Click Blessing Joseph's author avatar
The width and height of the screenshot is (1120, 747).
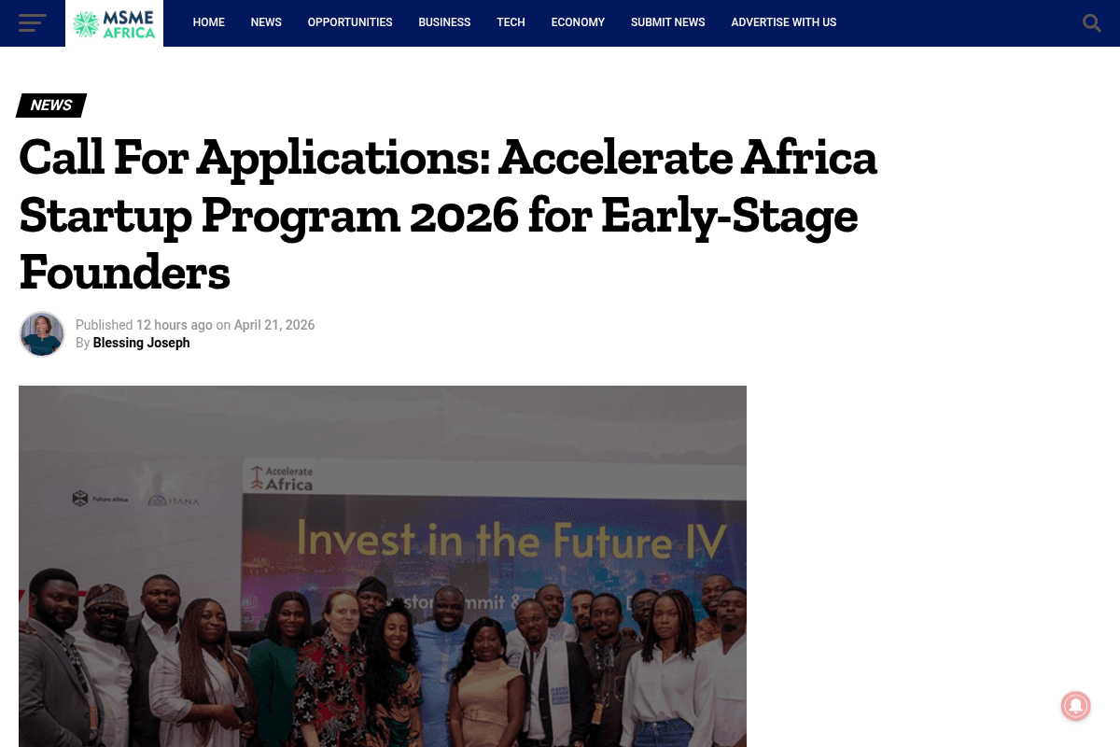coord(41,333)
